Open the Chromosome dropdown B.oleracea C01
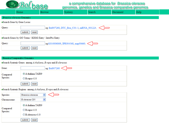Image resolution: width=169 pixels, height=124 pixels. [33, 100]
